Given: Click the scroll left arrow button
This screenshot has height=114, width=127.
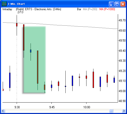Looking at the screenshot, I should (3, 111).
